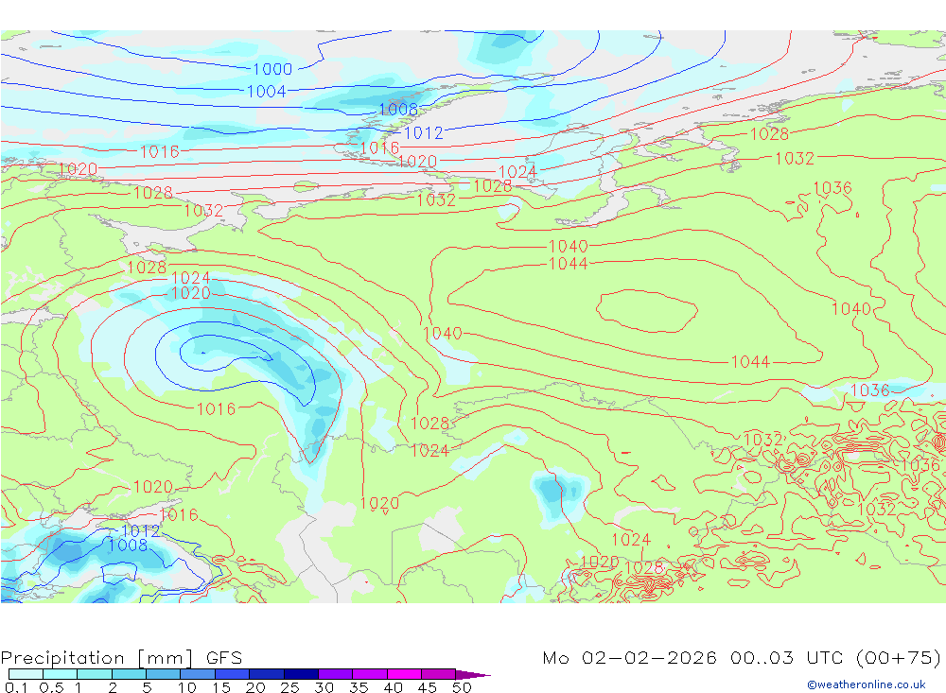
Task: Pick the 0.5–1 mm legend swatch
Action: (x=60, y=674)
